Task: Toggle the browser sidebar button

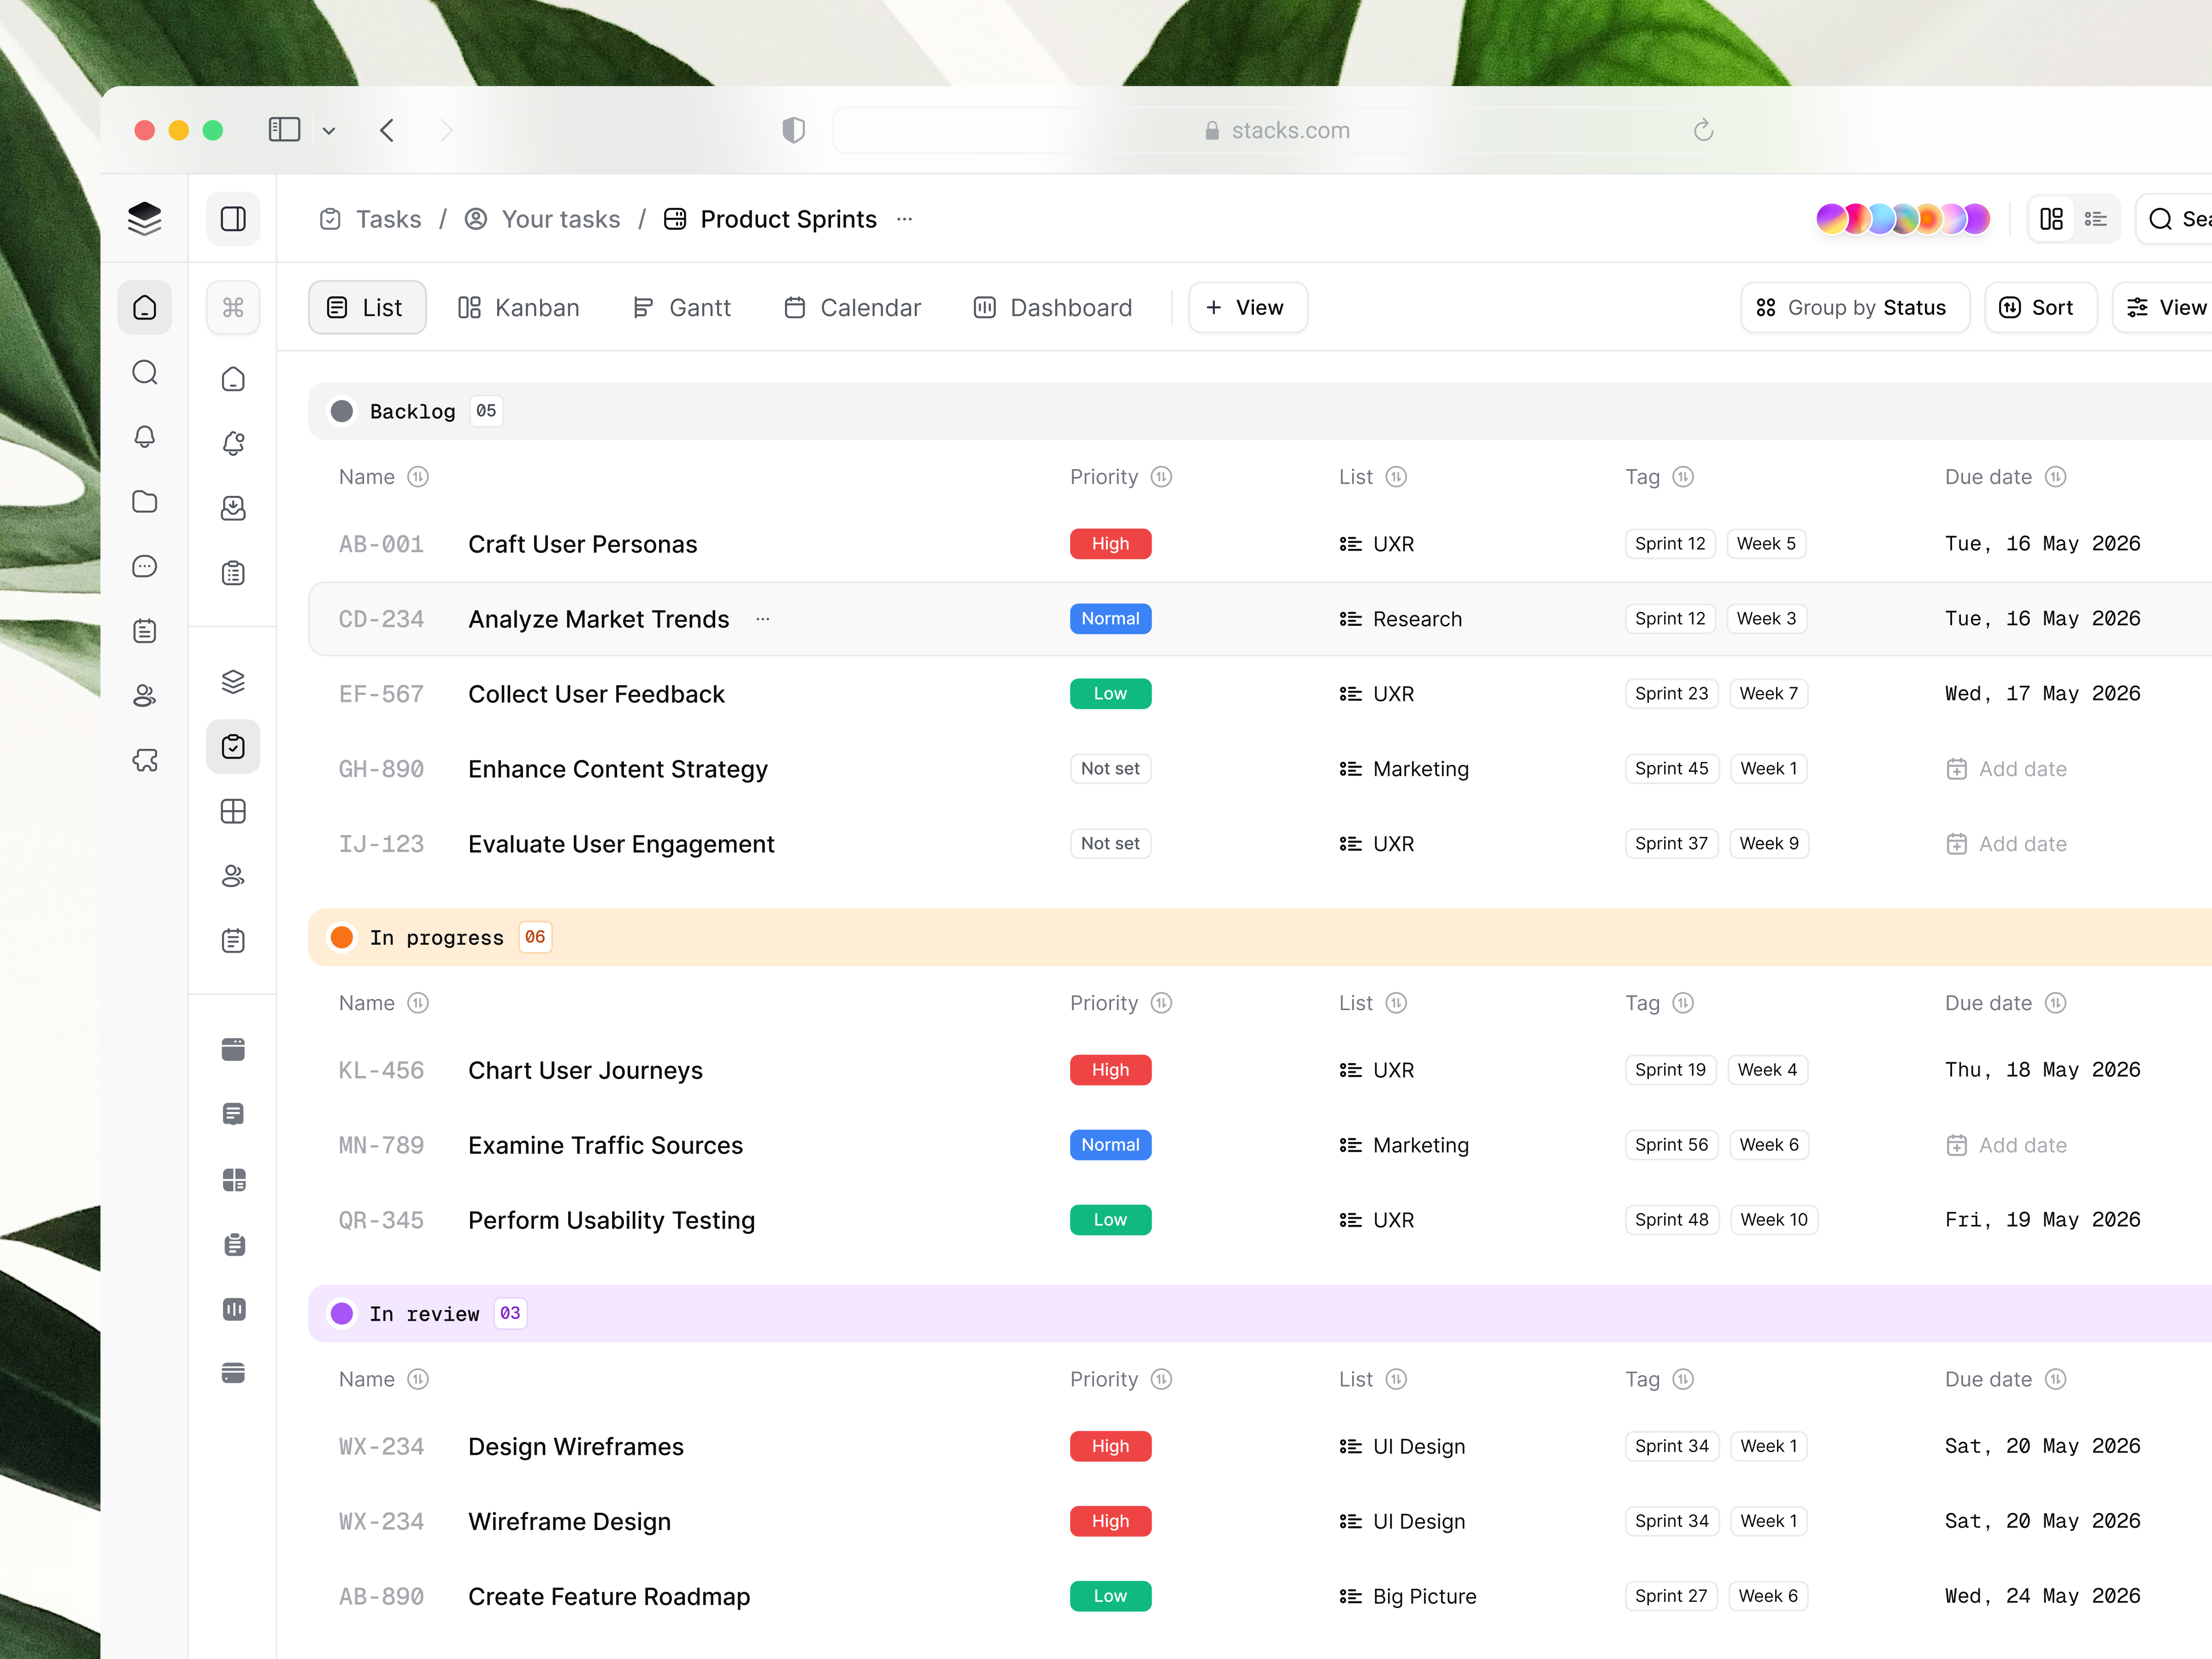Action: 284,130
